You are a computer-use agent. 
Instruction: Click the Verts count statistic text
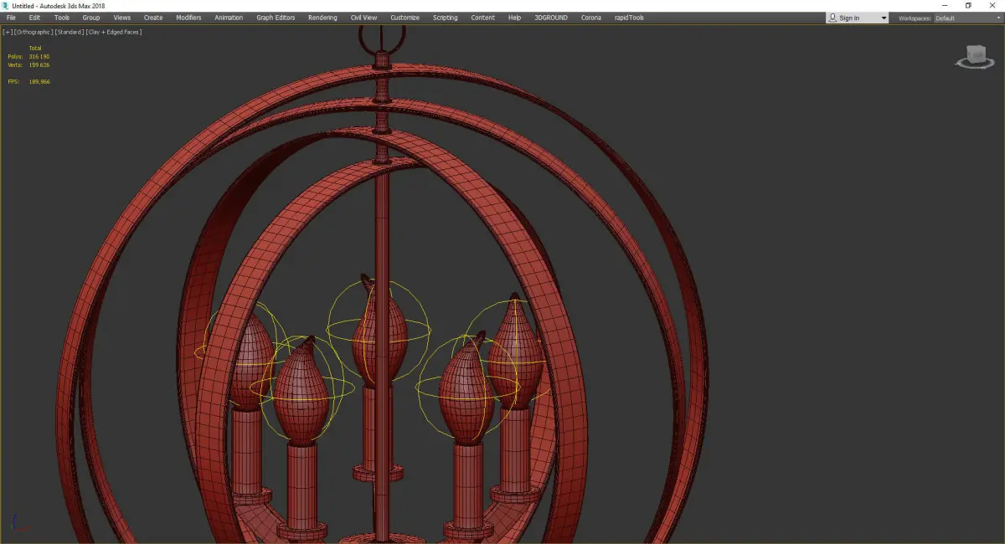point(28,64)
